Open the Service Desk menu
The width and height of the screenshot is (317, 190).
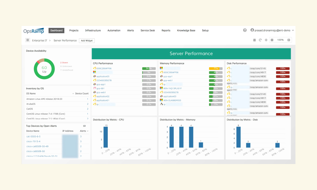point(148,30)
